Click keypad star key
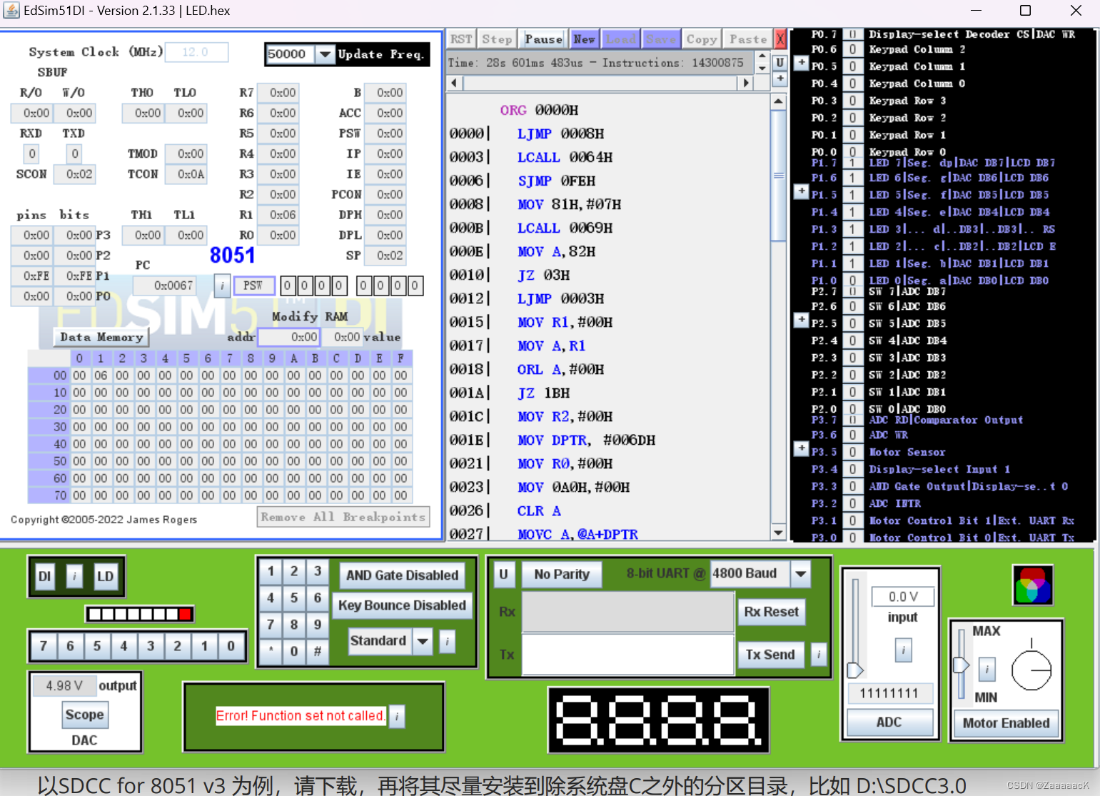Image resolution: width=1100 pixels, height=796 pixels. tap(271, 651)
